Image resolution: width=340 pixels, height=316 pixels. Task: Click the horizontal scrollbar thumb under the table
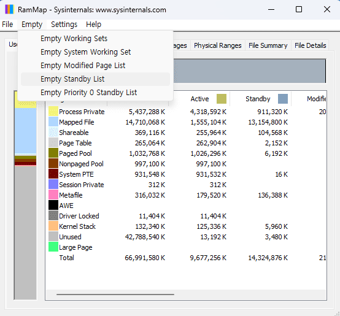pyautogui.click(x=115, y=295)
